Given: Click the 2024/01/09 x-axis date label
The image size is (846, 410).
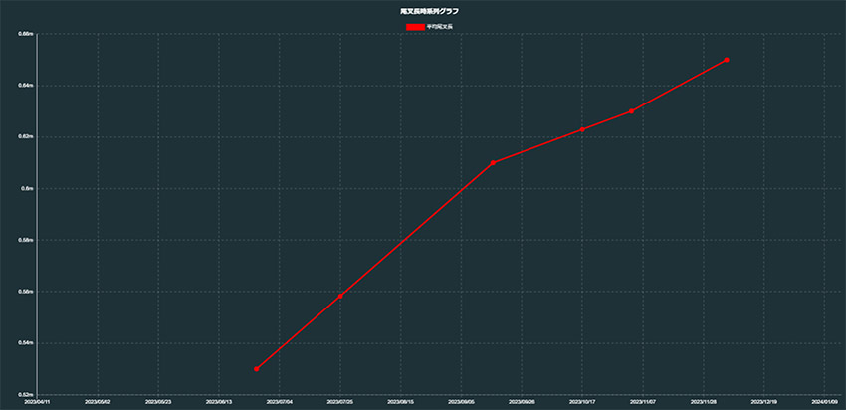Looking at the screenshot, I should click(x=825, y=402).
